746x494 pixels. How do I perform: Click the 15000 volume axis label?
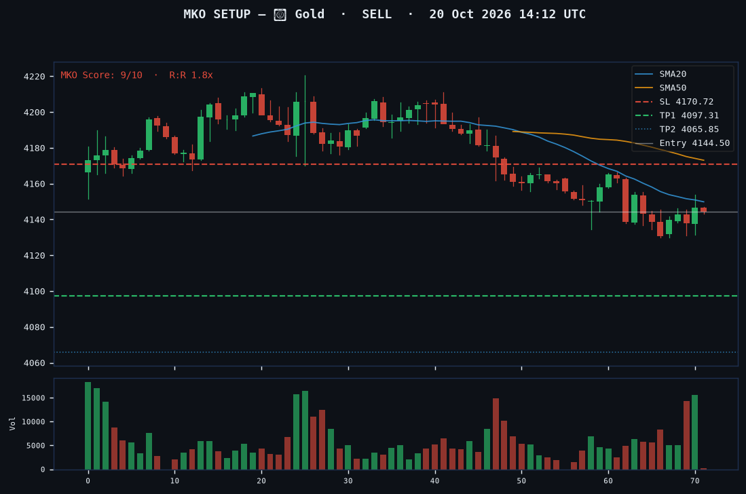click(x=33, y=398)
